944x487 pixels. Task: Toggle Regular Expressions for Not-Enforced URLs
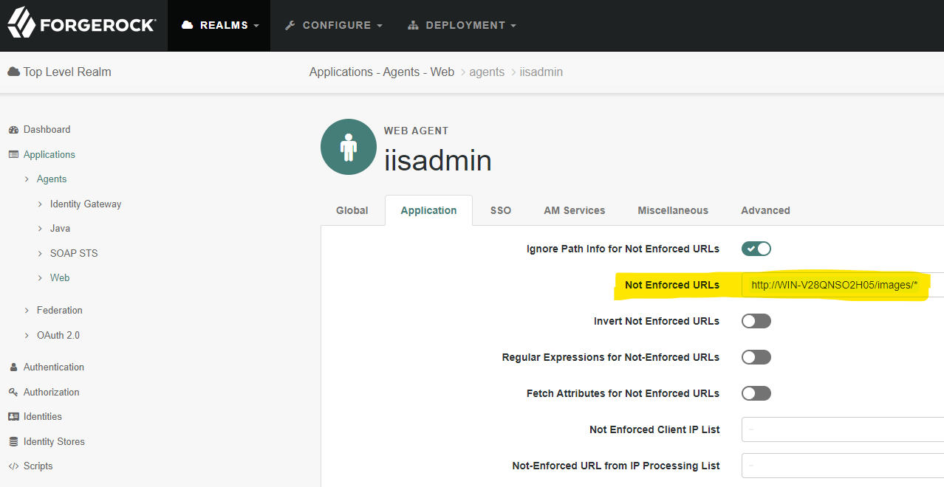pos(756,357)
